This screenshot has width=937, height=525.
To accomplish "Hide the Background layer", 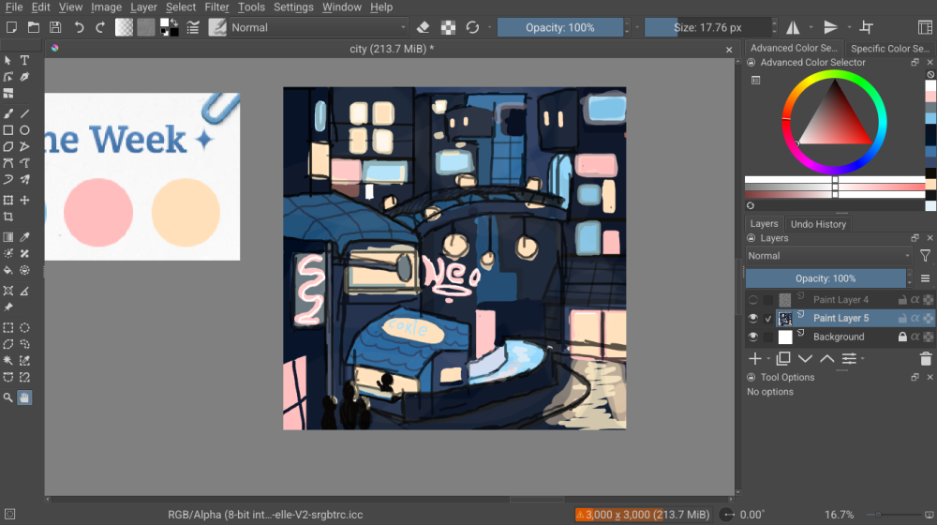I will [753, 337].
